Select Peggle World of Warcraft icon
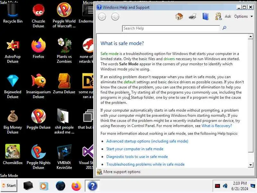Image resolution: width=257 pixels, height=193 pixels. point(64,15)
